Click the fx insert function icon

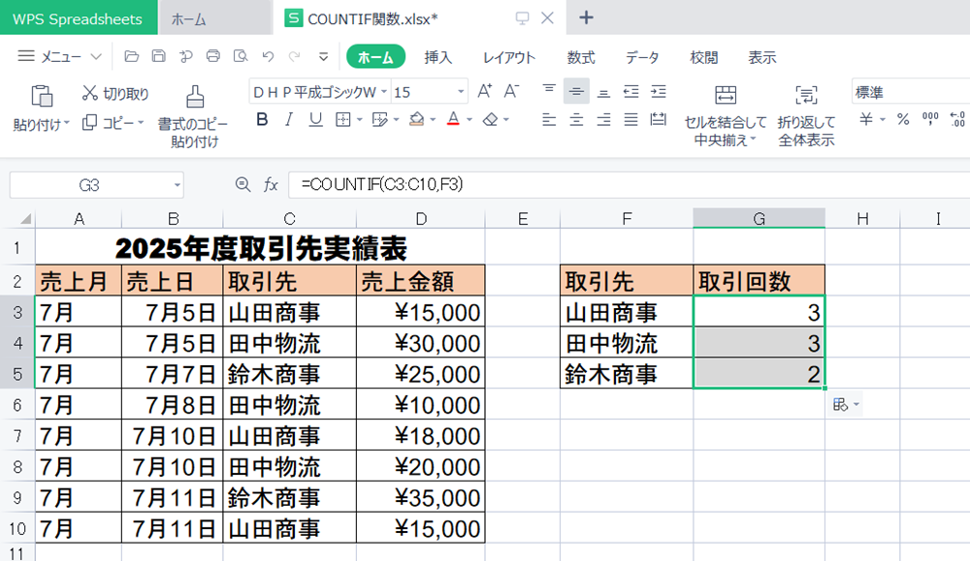[x=271, y=184]
